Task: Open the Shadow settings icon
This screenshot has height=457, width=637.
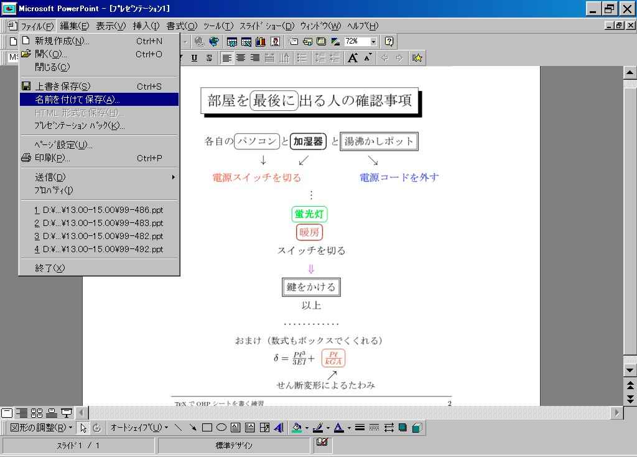Action: (x=402, y=428)
